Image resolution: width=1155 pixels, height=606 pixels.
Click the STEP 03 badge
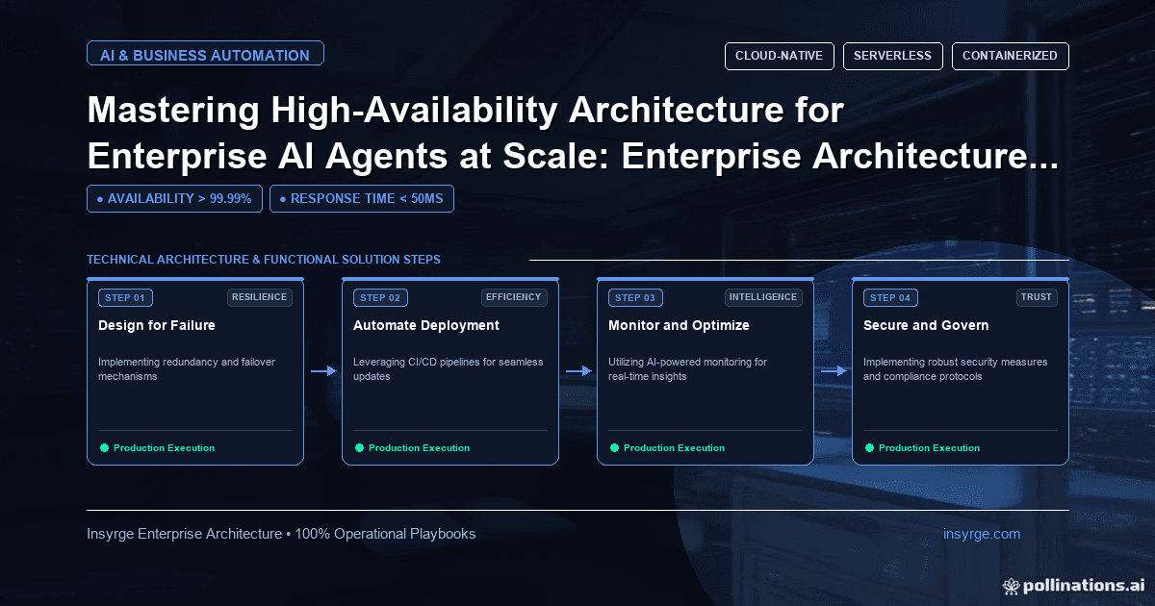(635, 297)
